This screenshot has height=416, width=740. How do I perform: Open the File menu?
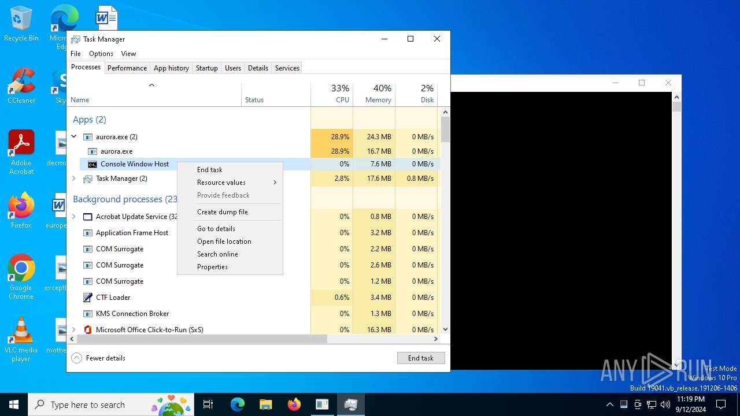[76, 54]
